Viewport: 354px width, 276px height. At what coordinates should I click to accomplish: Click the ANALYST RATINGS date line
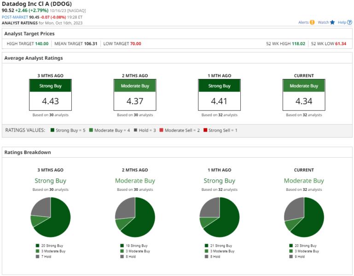[42, 23]
